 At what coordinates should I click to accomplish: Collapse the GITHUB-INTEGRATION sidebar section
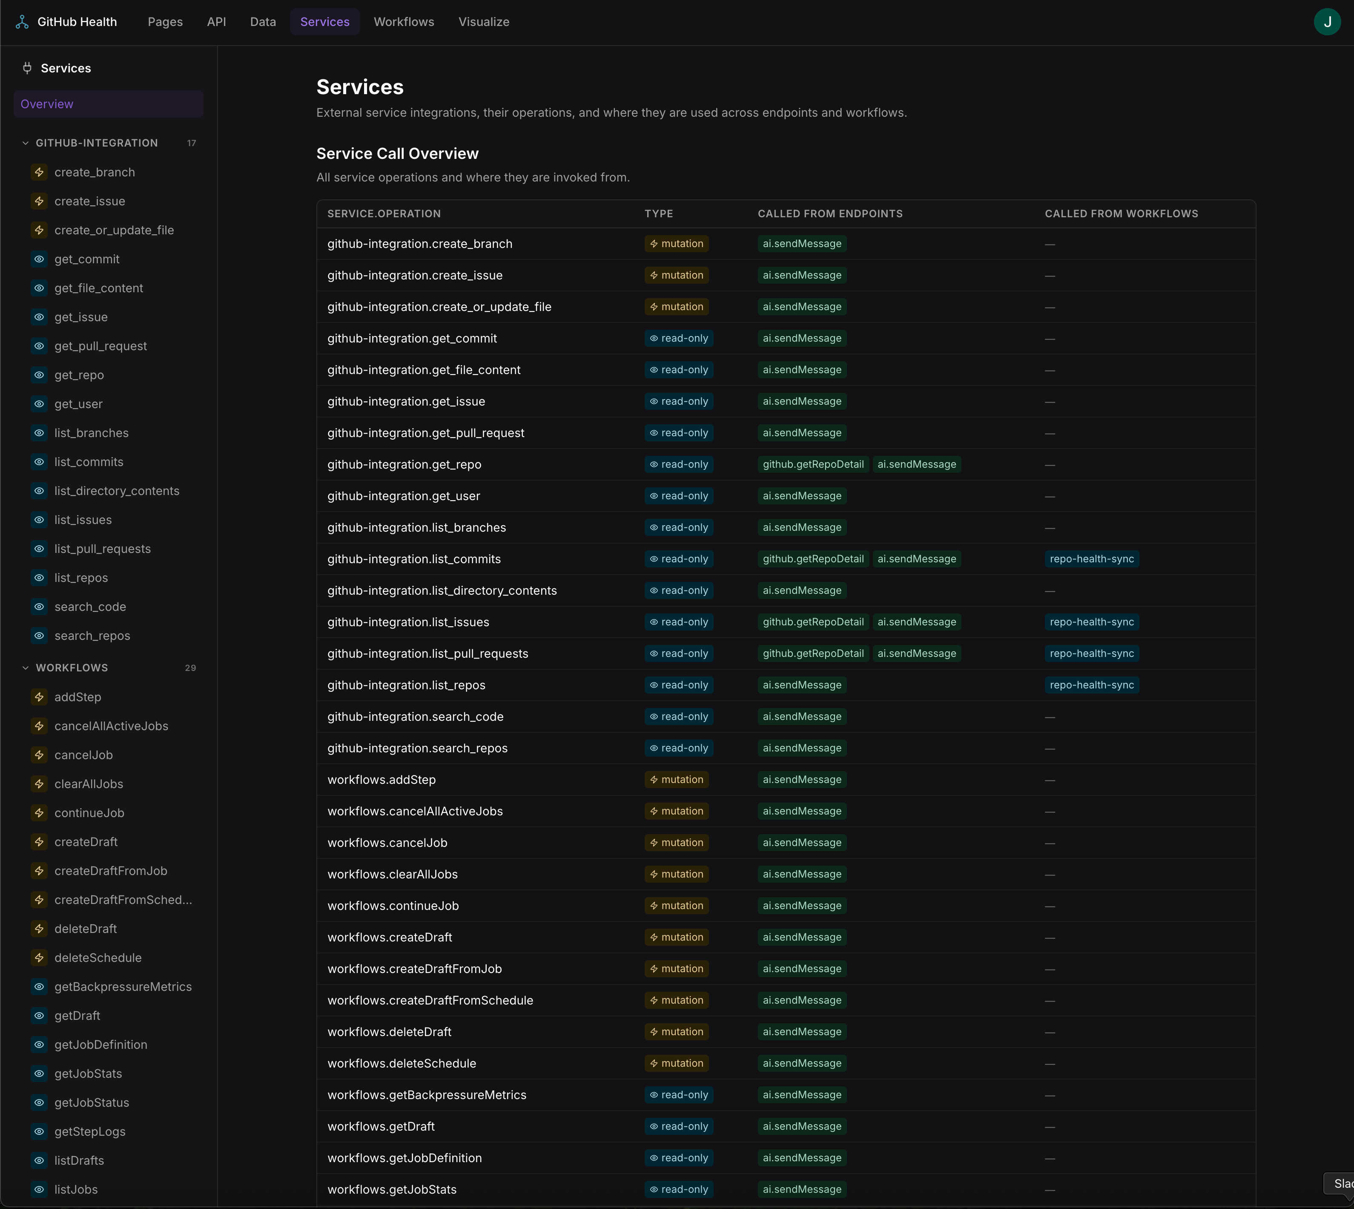108,143
